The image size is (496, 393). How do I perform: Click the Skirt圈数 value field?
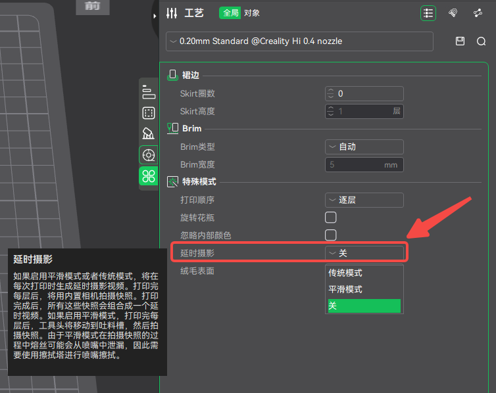(364, 94)
